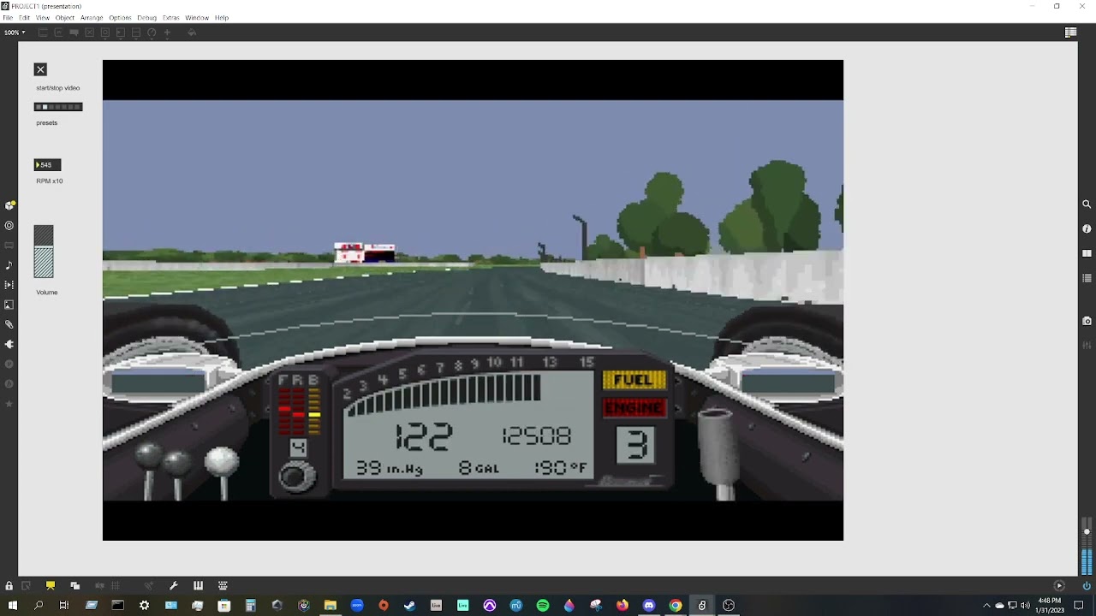
Task: Adjust the Volume gain slider
Action: [44, 252]
